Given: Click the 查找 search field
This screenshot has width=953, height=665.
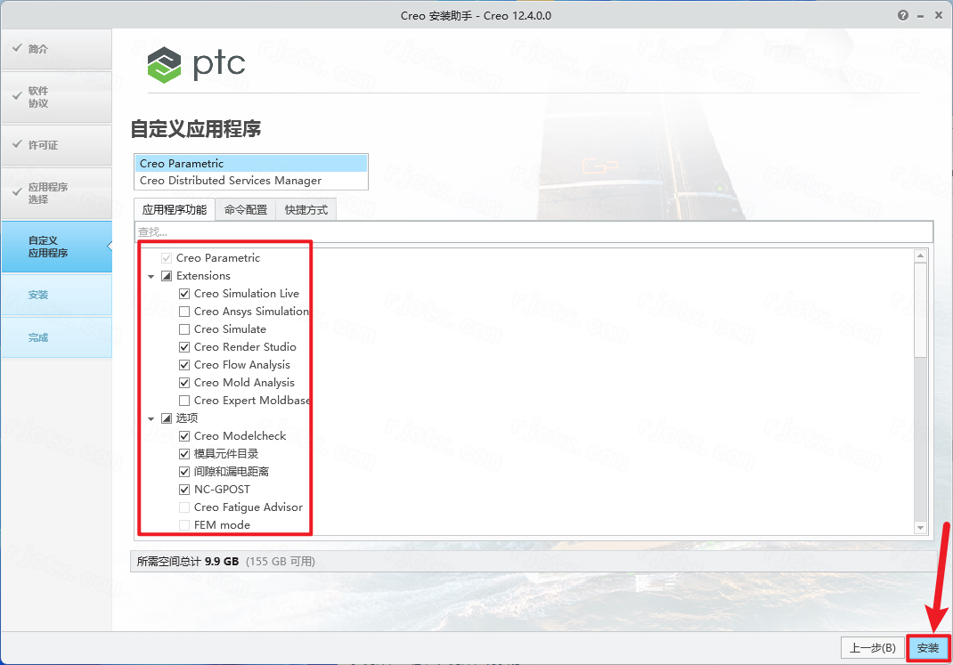Looking at the screenshot, I should [534, 231].
